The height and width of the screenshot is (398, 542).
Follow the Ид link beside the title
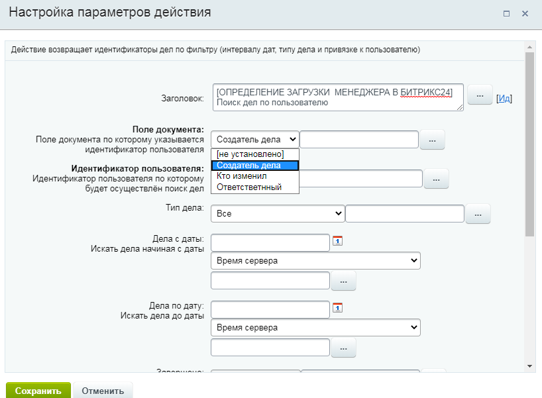pyautogui.click(x=504, y=99)
